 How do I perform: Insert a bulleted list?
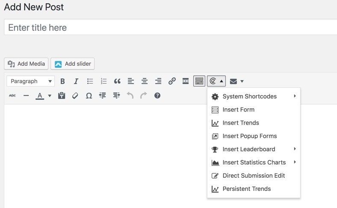(90, 81)
